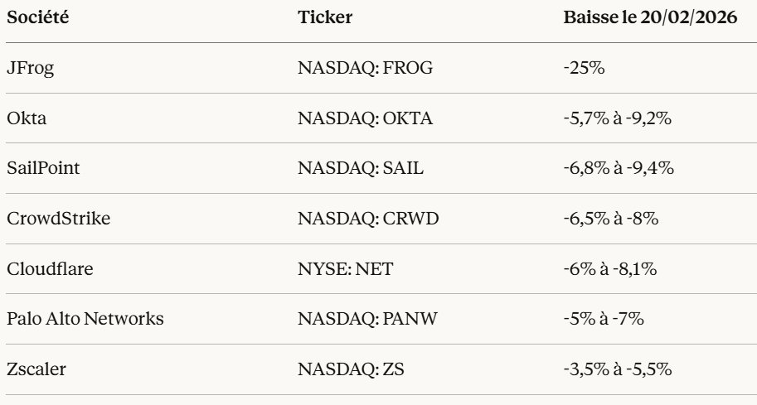Viewport: 757px width, 405px height.
Task: Click the NASDAQ: OKTA ticker text
Action: [365, 118]
